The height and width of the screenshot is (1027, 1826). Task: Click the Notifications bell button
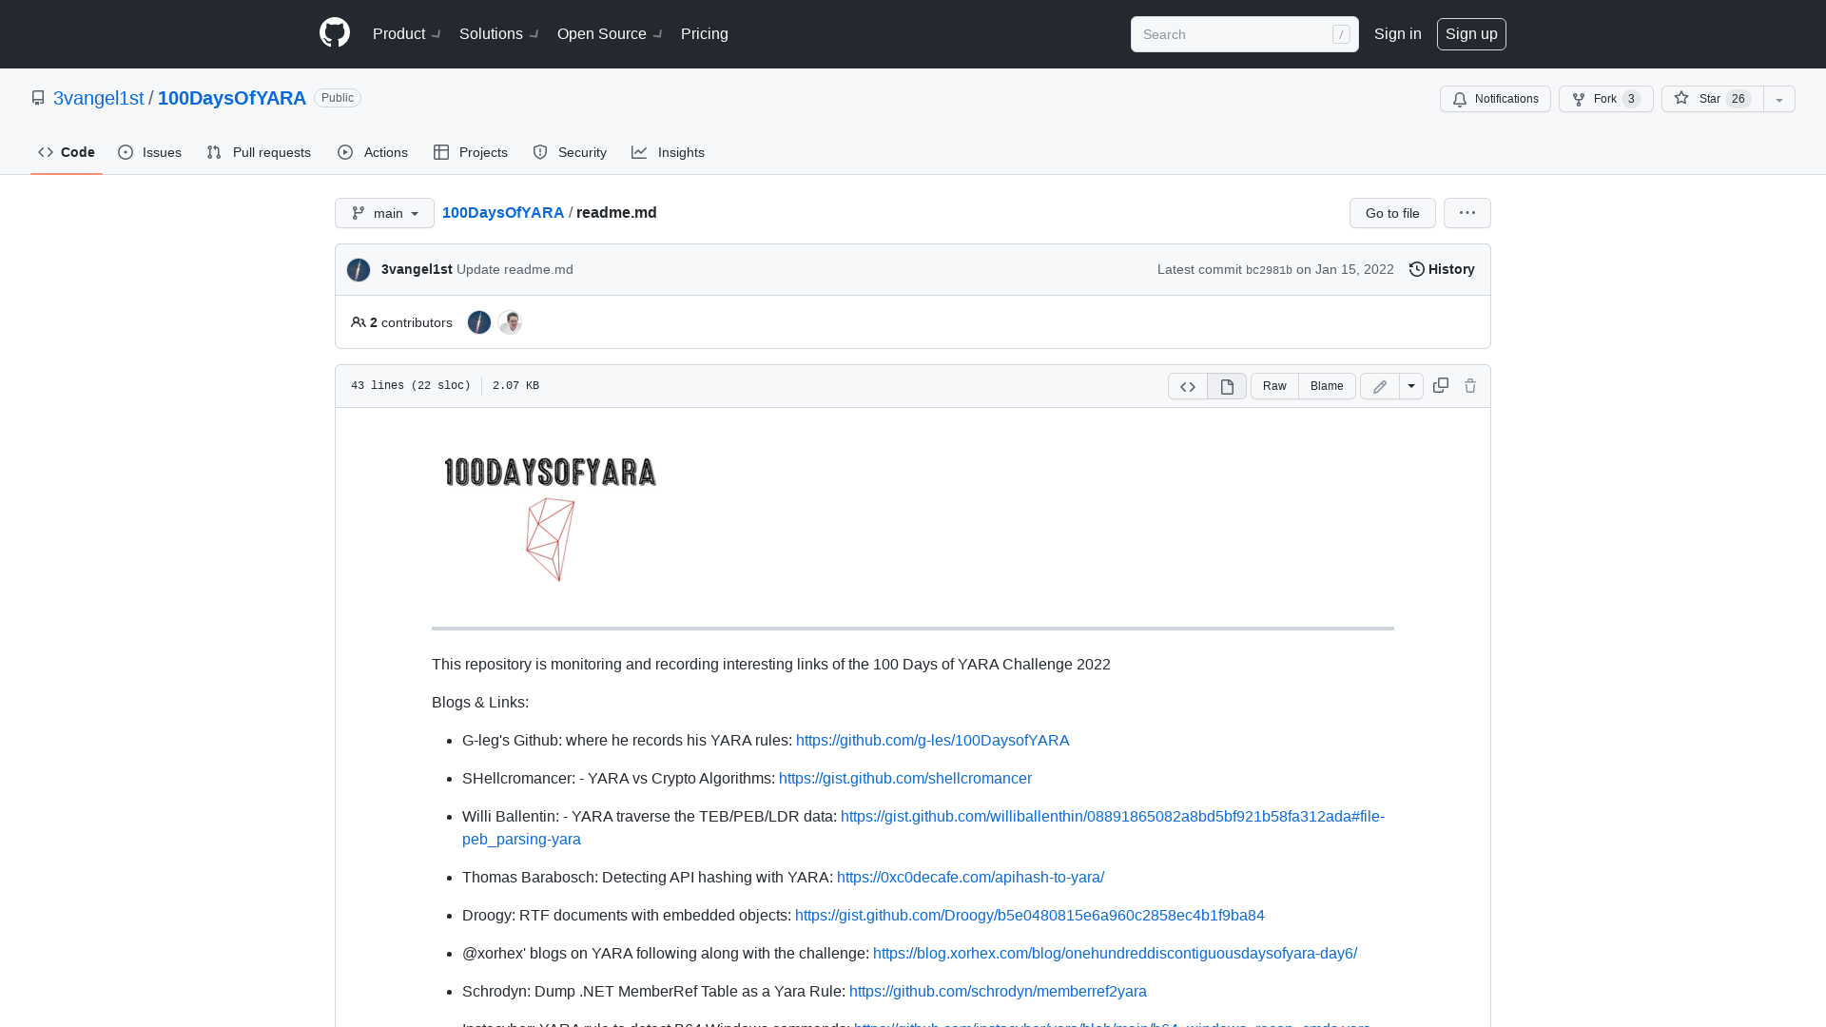1495,99
